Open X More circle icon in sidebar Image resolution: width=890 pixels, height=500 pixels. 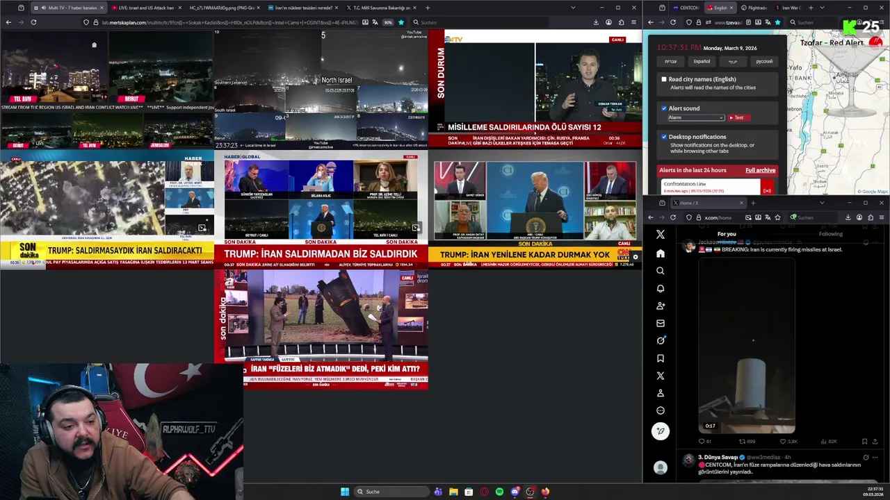point(661,410)
